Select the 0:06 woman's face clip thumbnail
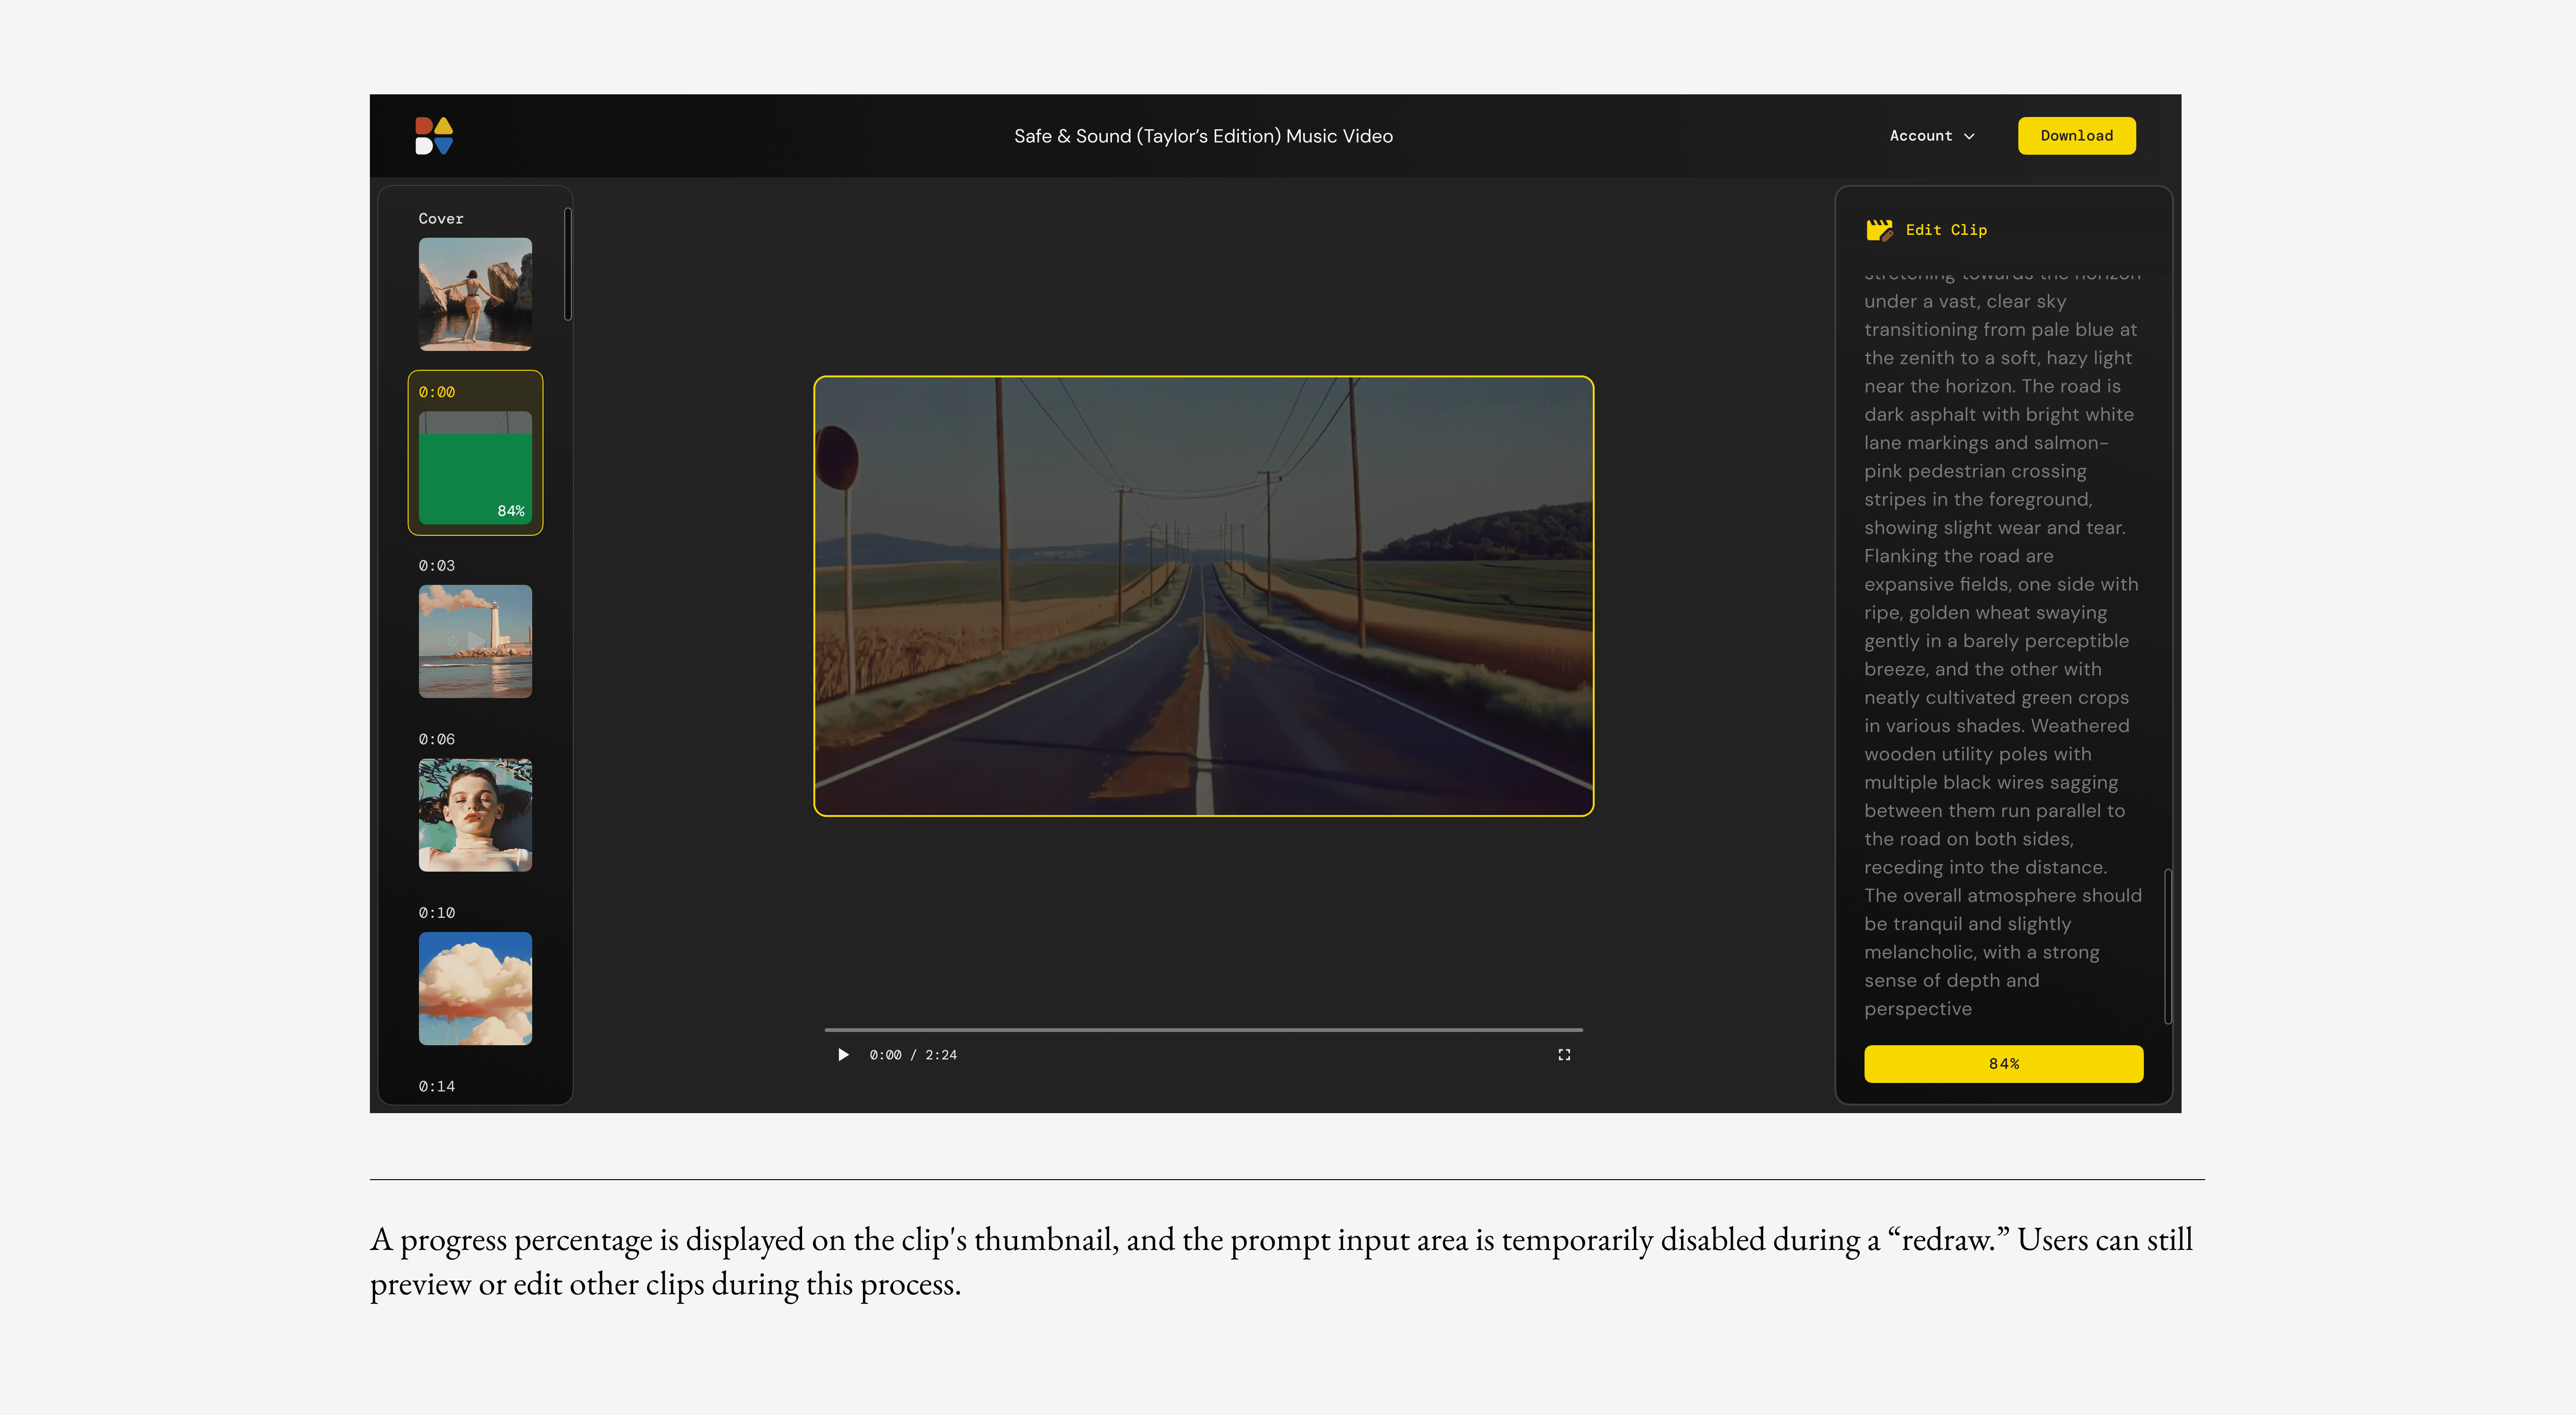 point(475,815)
